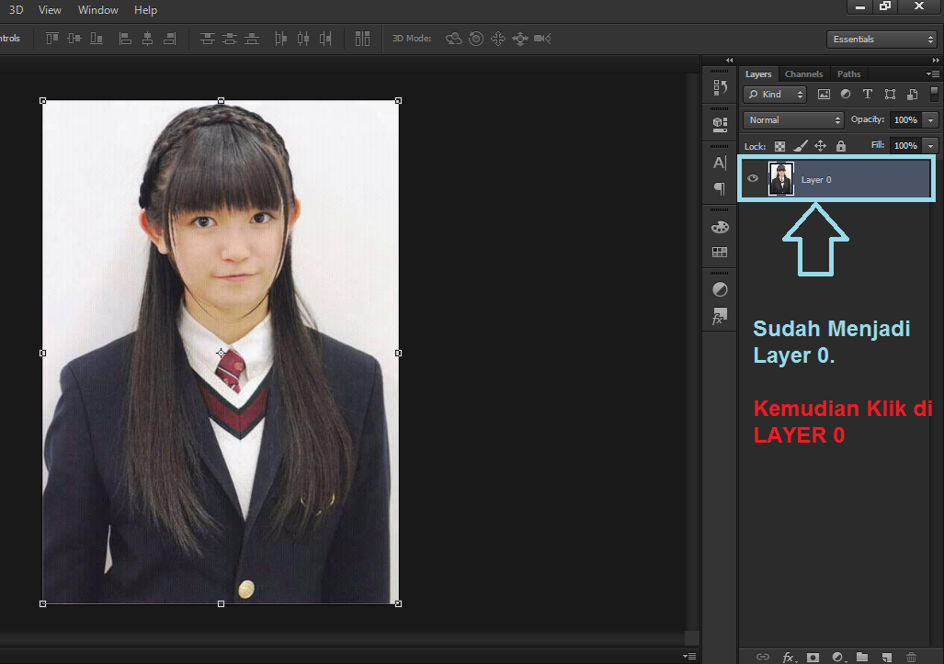Toggle the layer filtering on/off switch
The image size is (944, 664).
click(934, 94)
